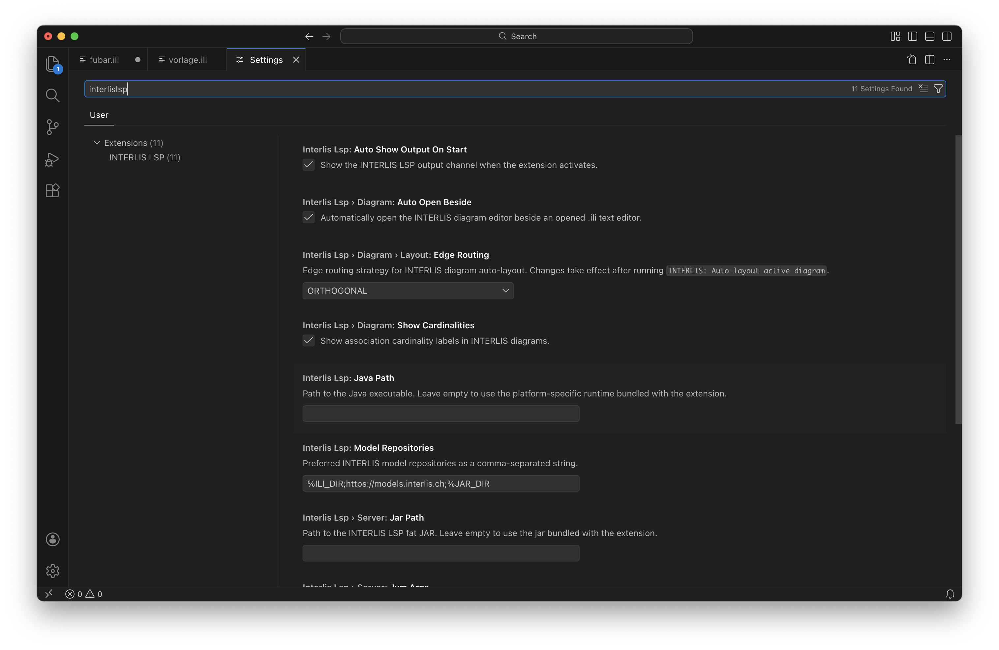Select the Settings editor tab
Viewport: 999px width, 650px height.
pyautogui.click(x=266, y=60)
